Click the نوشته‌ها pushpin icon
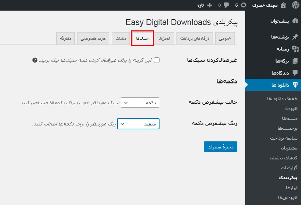 tap(295, 37)
